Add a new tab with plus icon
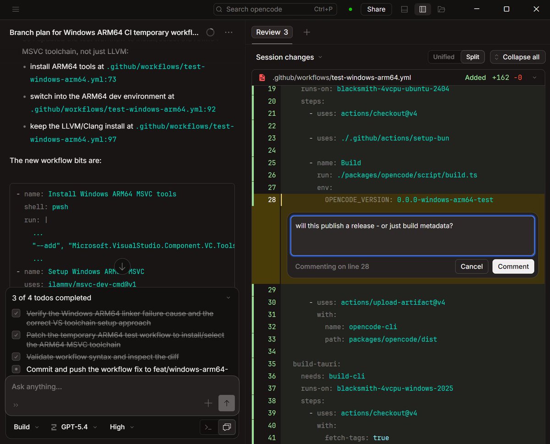Viewport: 550px width, 444px height. [x=307, y=32]
